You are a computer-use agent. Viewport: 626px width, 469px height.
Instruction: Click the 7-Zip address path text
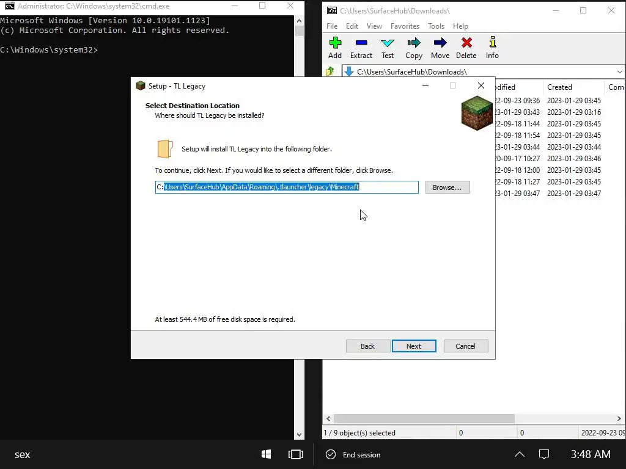click(x=411, y=72)
